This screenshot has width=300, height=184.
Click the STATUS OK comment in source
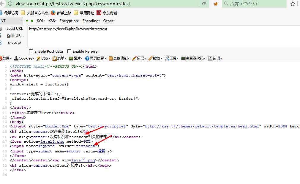pos(64,66)
